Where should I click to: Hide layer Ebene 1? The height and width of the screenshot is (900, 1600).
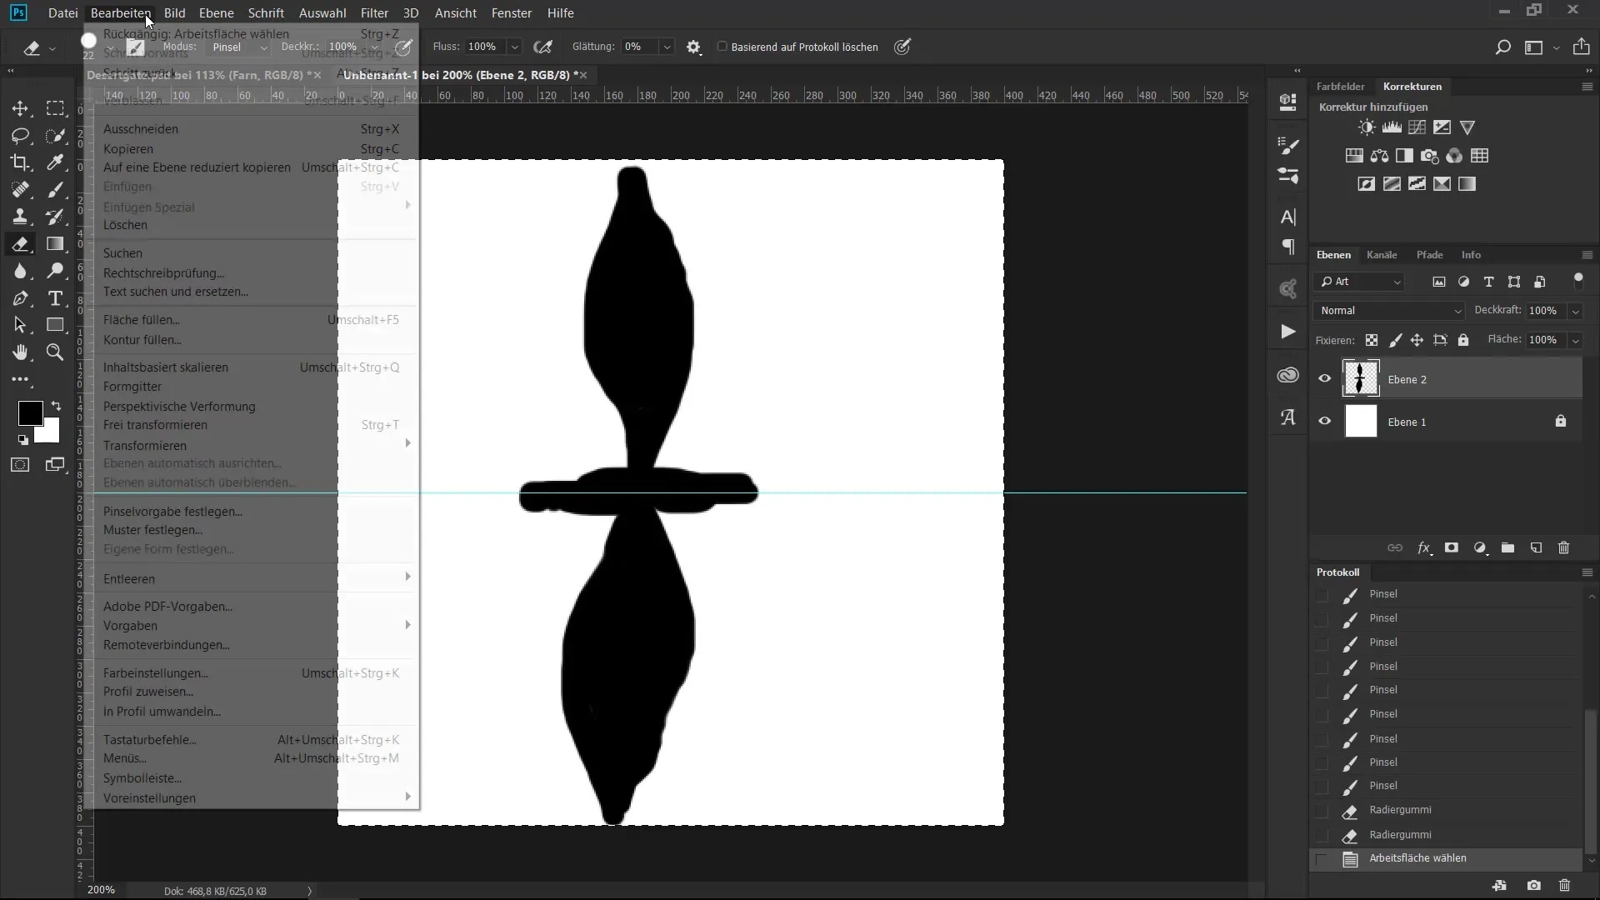[x=1324, y=422]
